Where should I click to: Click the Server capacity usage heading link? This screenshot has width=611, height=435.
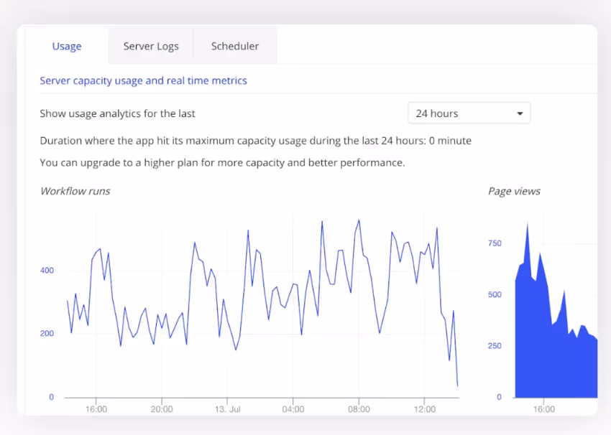point(143,80)
